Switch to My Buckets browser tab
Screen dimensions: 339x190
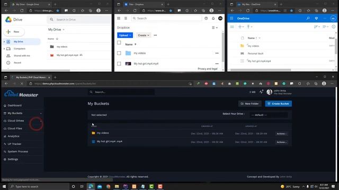[x=31, y=78]
